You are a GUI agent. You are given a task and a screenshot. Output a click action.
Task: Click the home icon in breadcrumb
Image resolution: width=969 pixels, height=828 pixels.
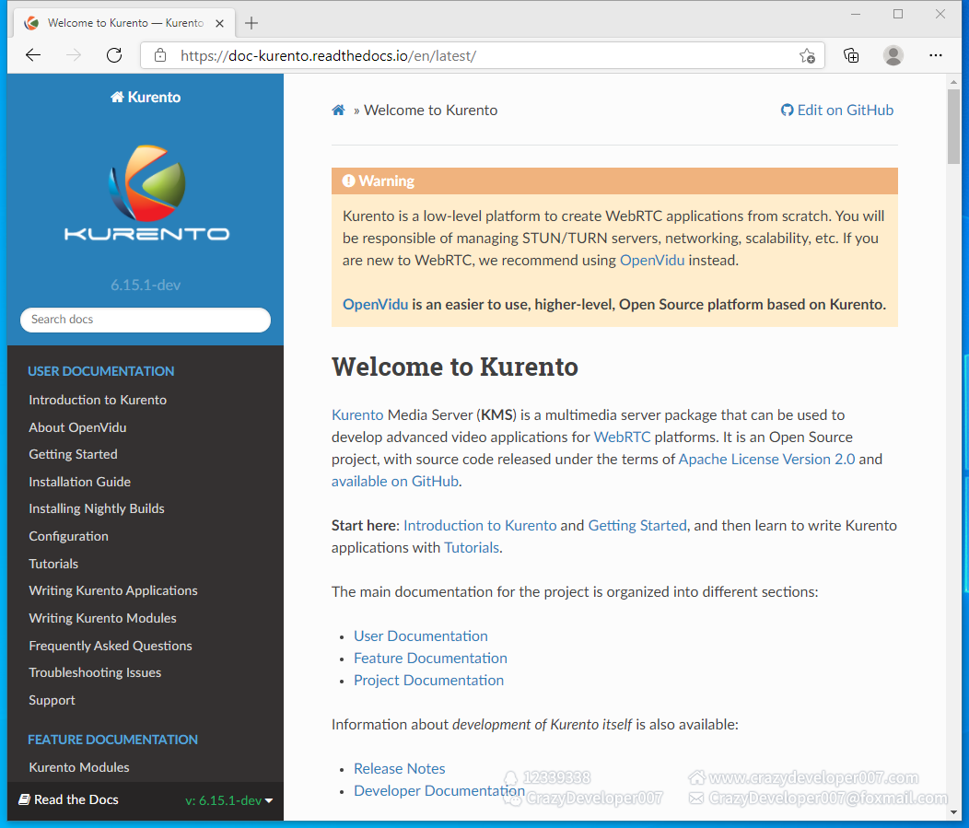[x=338, y=111]
